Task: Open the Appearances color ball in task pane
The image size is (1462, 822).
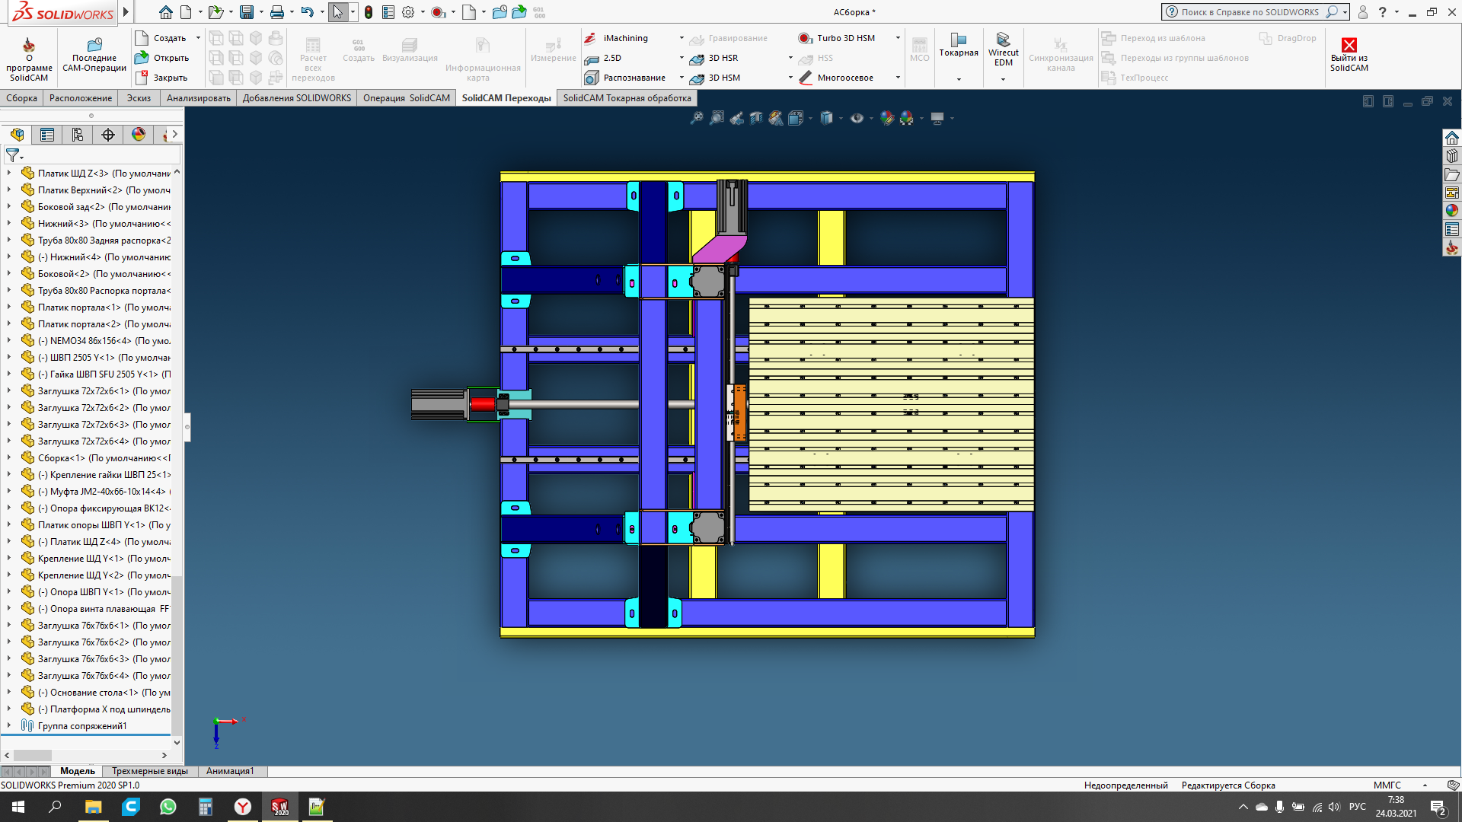Action: [1452, 210]
